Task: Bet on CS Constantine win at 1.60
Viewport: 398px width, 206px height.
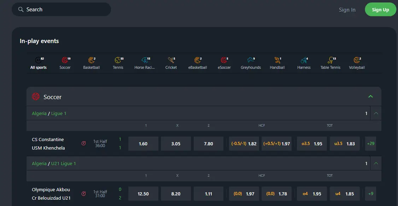Action: (143, 144)
